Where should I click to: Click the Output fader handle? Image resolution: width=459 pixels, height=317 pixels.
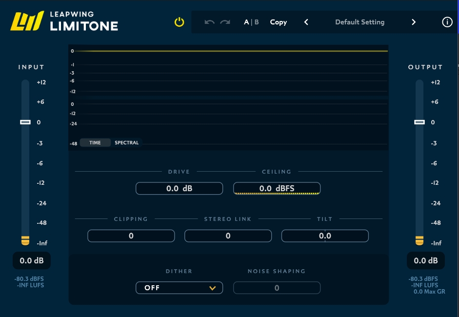tap(419, 122)
